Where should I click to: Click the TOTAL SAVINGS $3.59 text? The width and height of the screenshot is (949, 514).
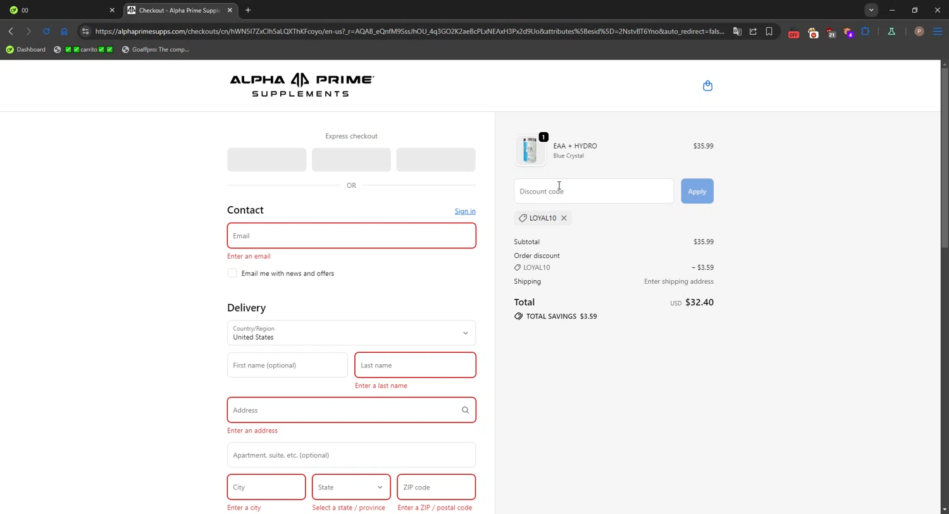click(x=562, y=316)
